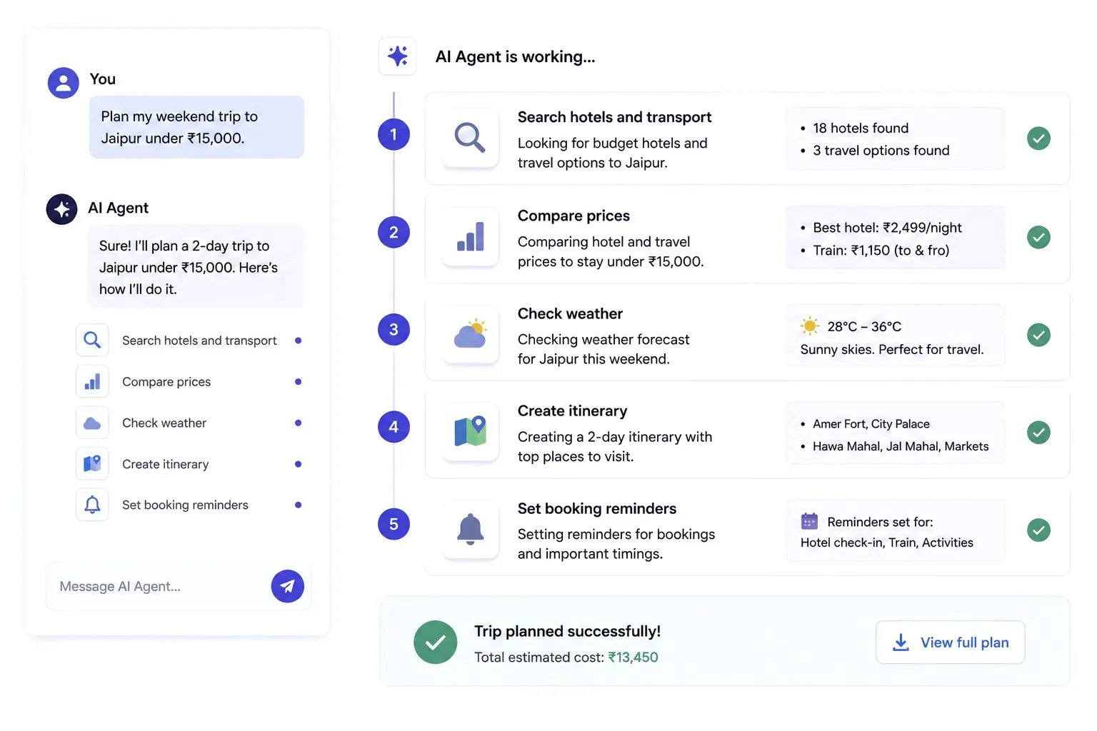Click the large green success check icon
1097x731 pixels.
(x=436, y=642)
